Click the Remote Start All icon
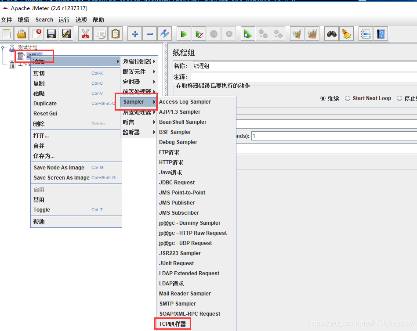The height and width of the screenshot is (331, 417). (248, 34)
